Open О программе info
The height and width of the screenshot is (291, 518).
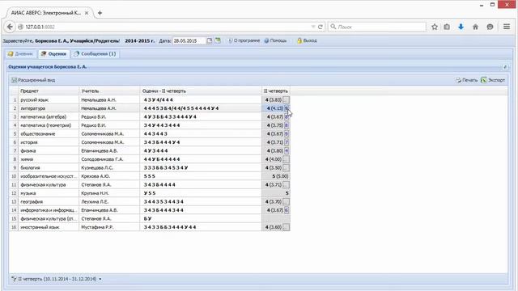244,40
